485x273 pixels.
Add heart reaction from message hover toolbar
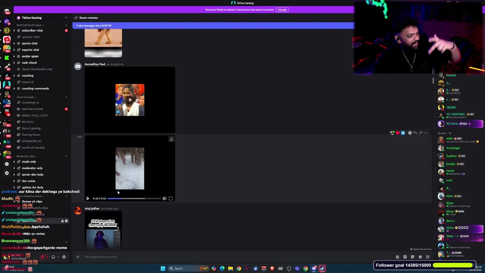point(397,133)
